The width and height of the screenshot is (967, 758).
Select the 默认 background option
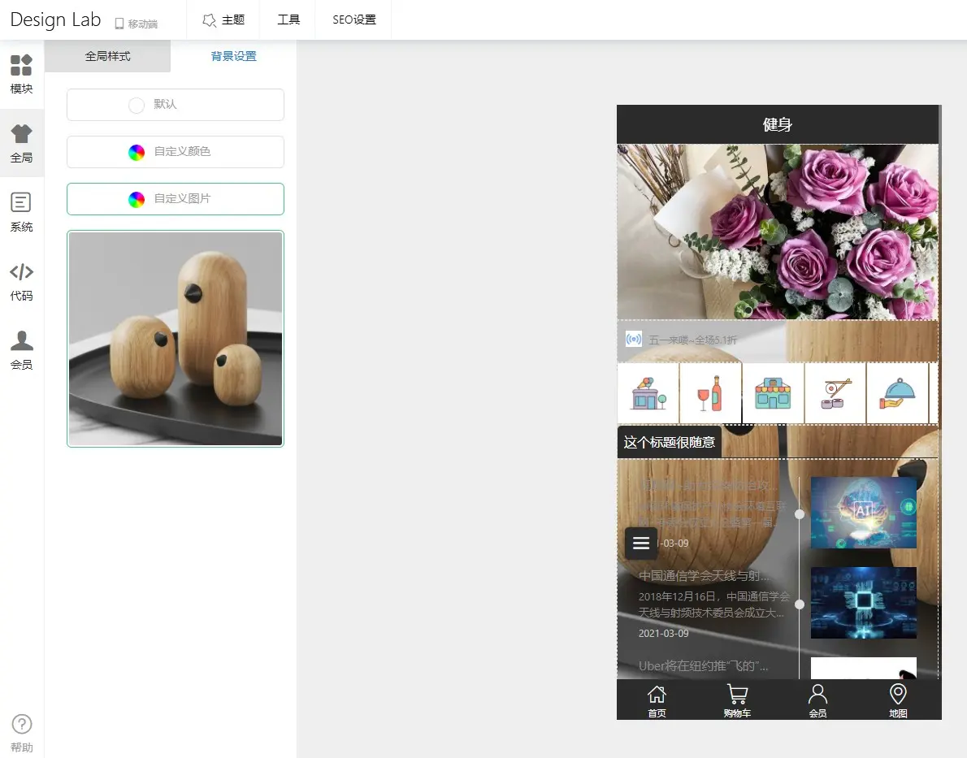(176, 105)
